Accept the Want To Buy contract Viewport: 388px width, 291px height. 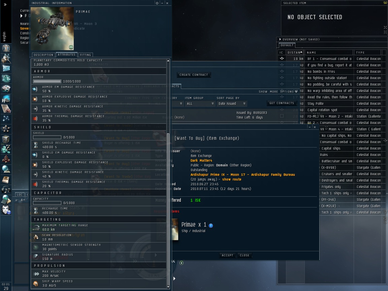click(227, 255)
